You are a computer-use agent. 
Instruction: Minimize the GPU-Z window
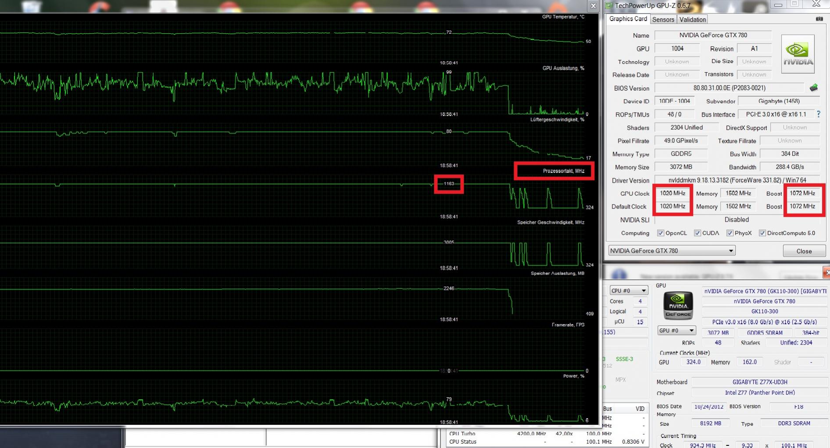(x=778, y=5)
